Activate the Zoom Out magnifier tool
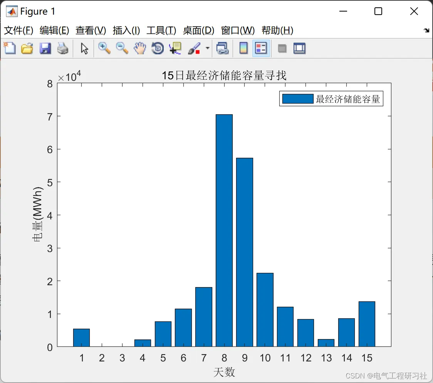Viewport: 433px width, 383px height. click(122, 48)
